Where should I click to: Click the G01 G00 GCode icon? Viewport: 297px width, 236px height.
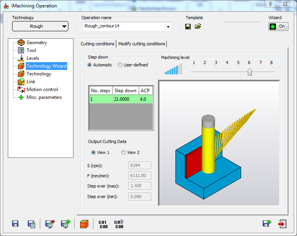(103, 224)
